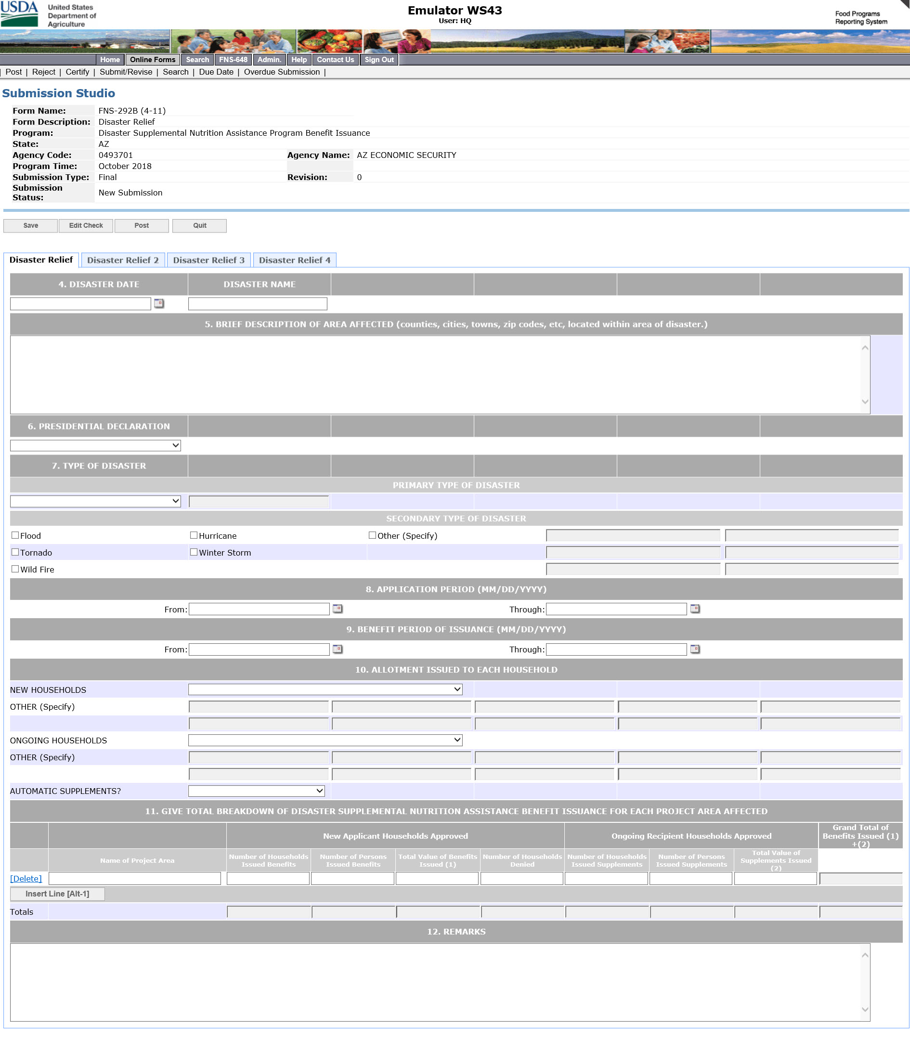Open Benefit Period From calendar icon
This screenshot has height=1039, width=910.
point(337,649)
